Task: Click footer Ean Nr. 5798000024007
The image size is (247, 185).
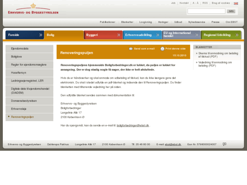Action: point(202,144)
